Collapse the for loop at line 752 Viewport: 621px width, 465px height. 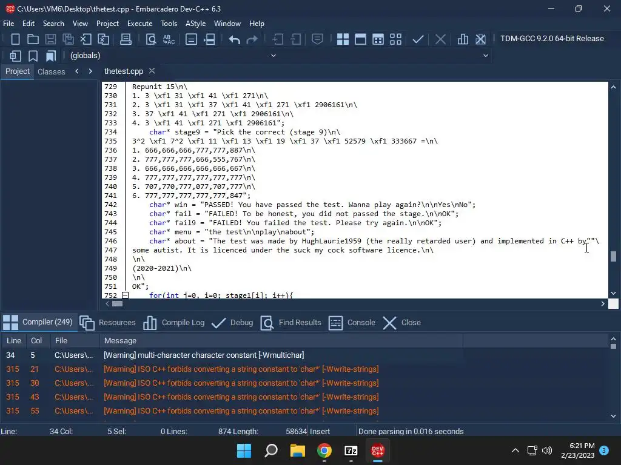[125, 295]
